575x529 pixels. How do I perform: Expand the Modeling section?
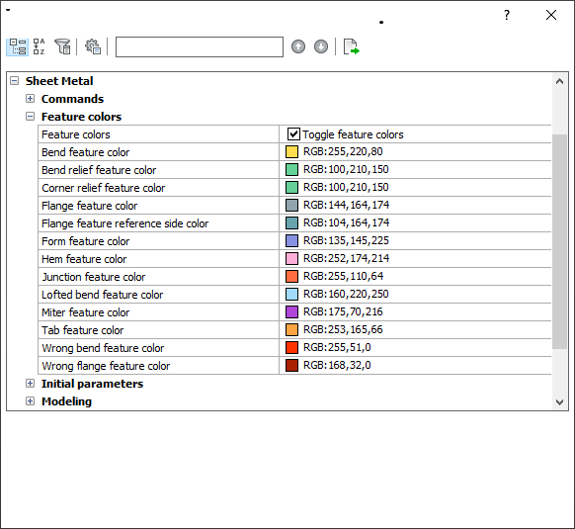coord(30,401)
